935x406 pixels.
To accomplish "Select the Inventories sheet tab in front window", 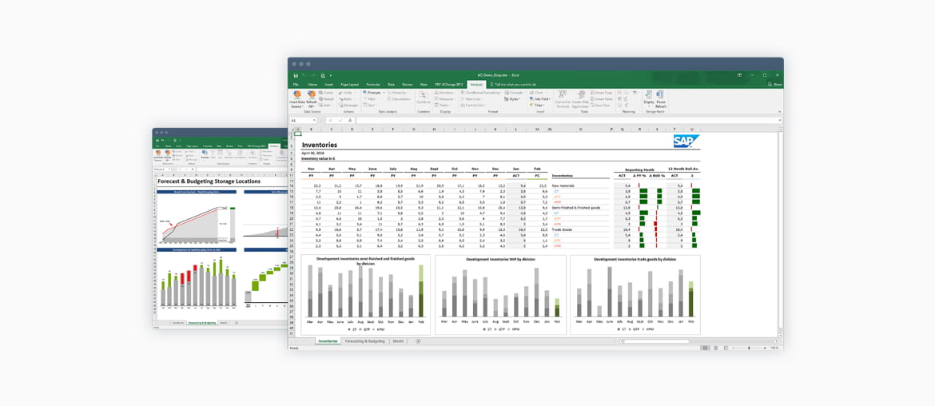I will [328, 341].
